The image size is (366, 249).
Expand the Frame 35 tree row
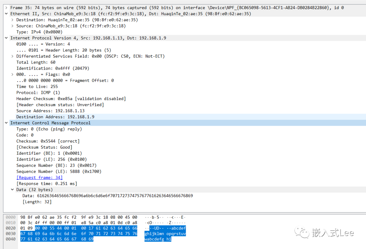coord(6,8)
